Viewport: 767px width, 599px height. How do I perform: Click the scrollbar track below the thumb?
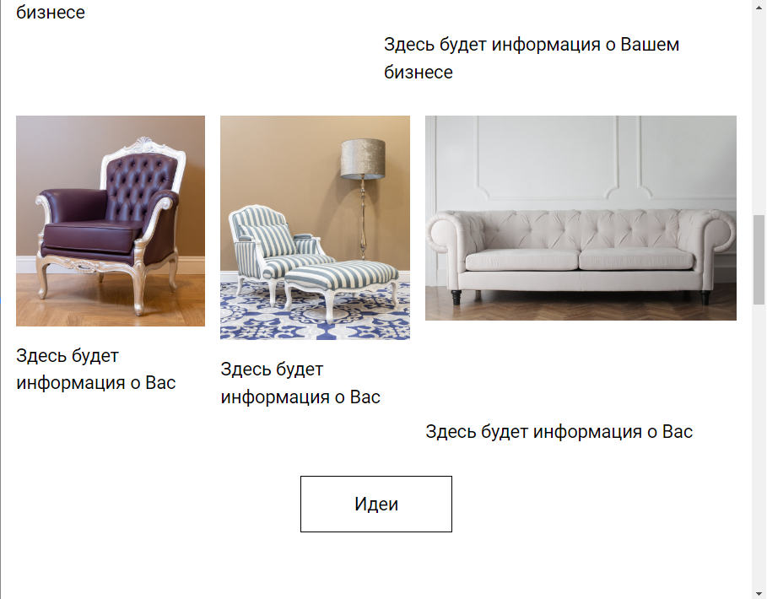click(x=759, y=445)
